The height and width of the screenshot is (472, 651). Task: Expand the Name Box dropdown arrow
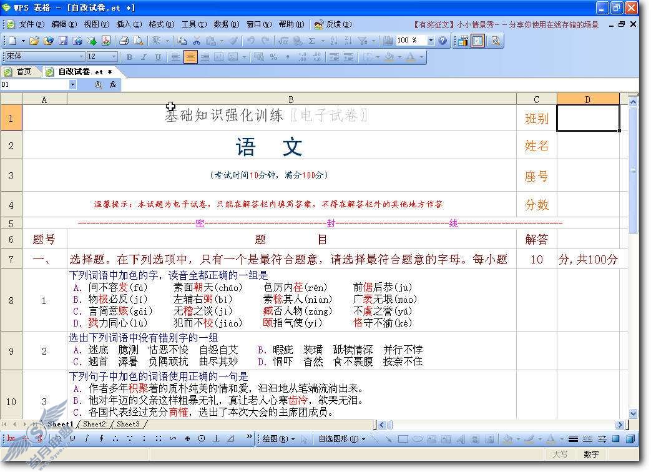(x=72, y=85)
